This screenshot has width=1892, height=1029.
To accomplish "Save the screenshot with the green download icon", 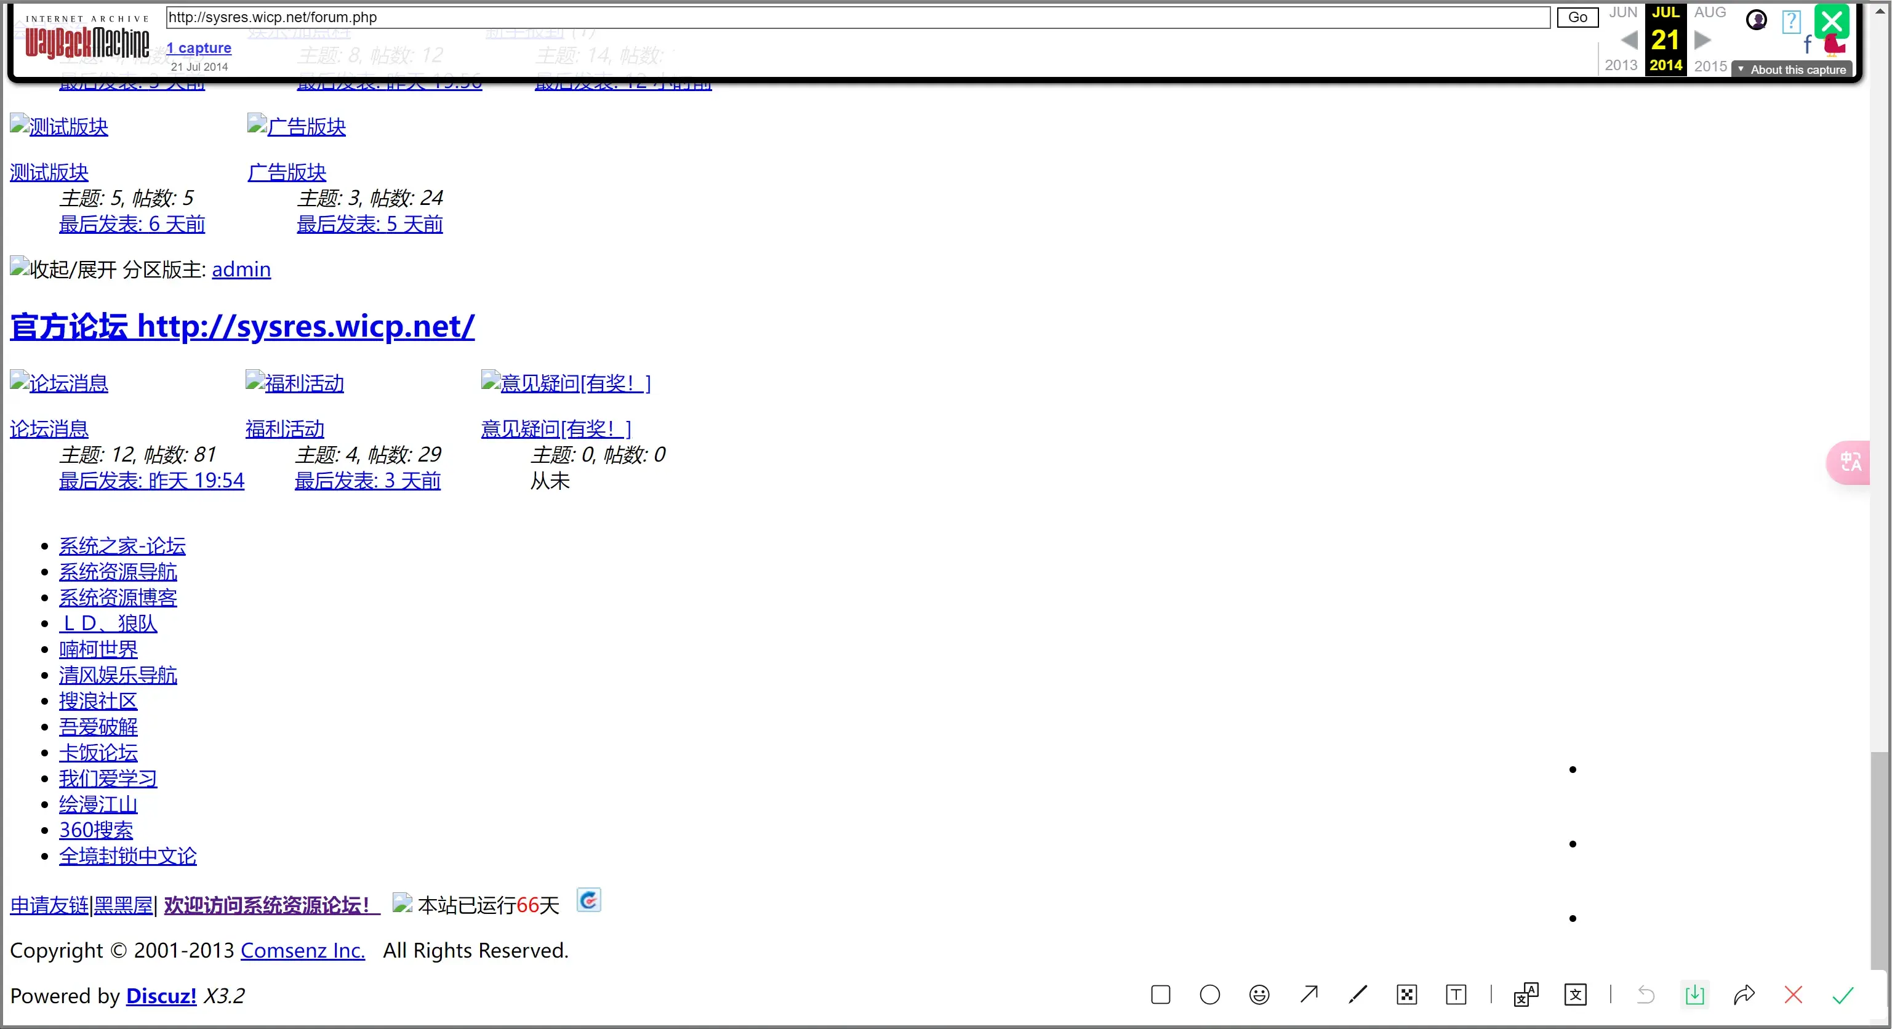I will pos(1694,995).
